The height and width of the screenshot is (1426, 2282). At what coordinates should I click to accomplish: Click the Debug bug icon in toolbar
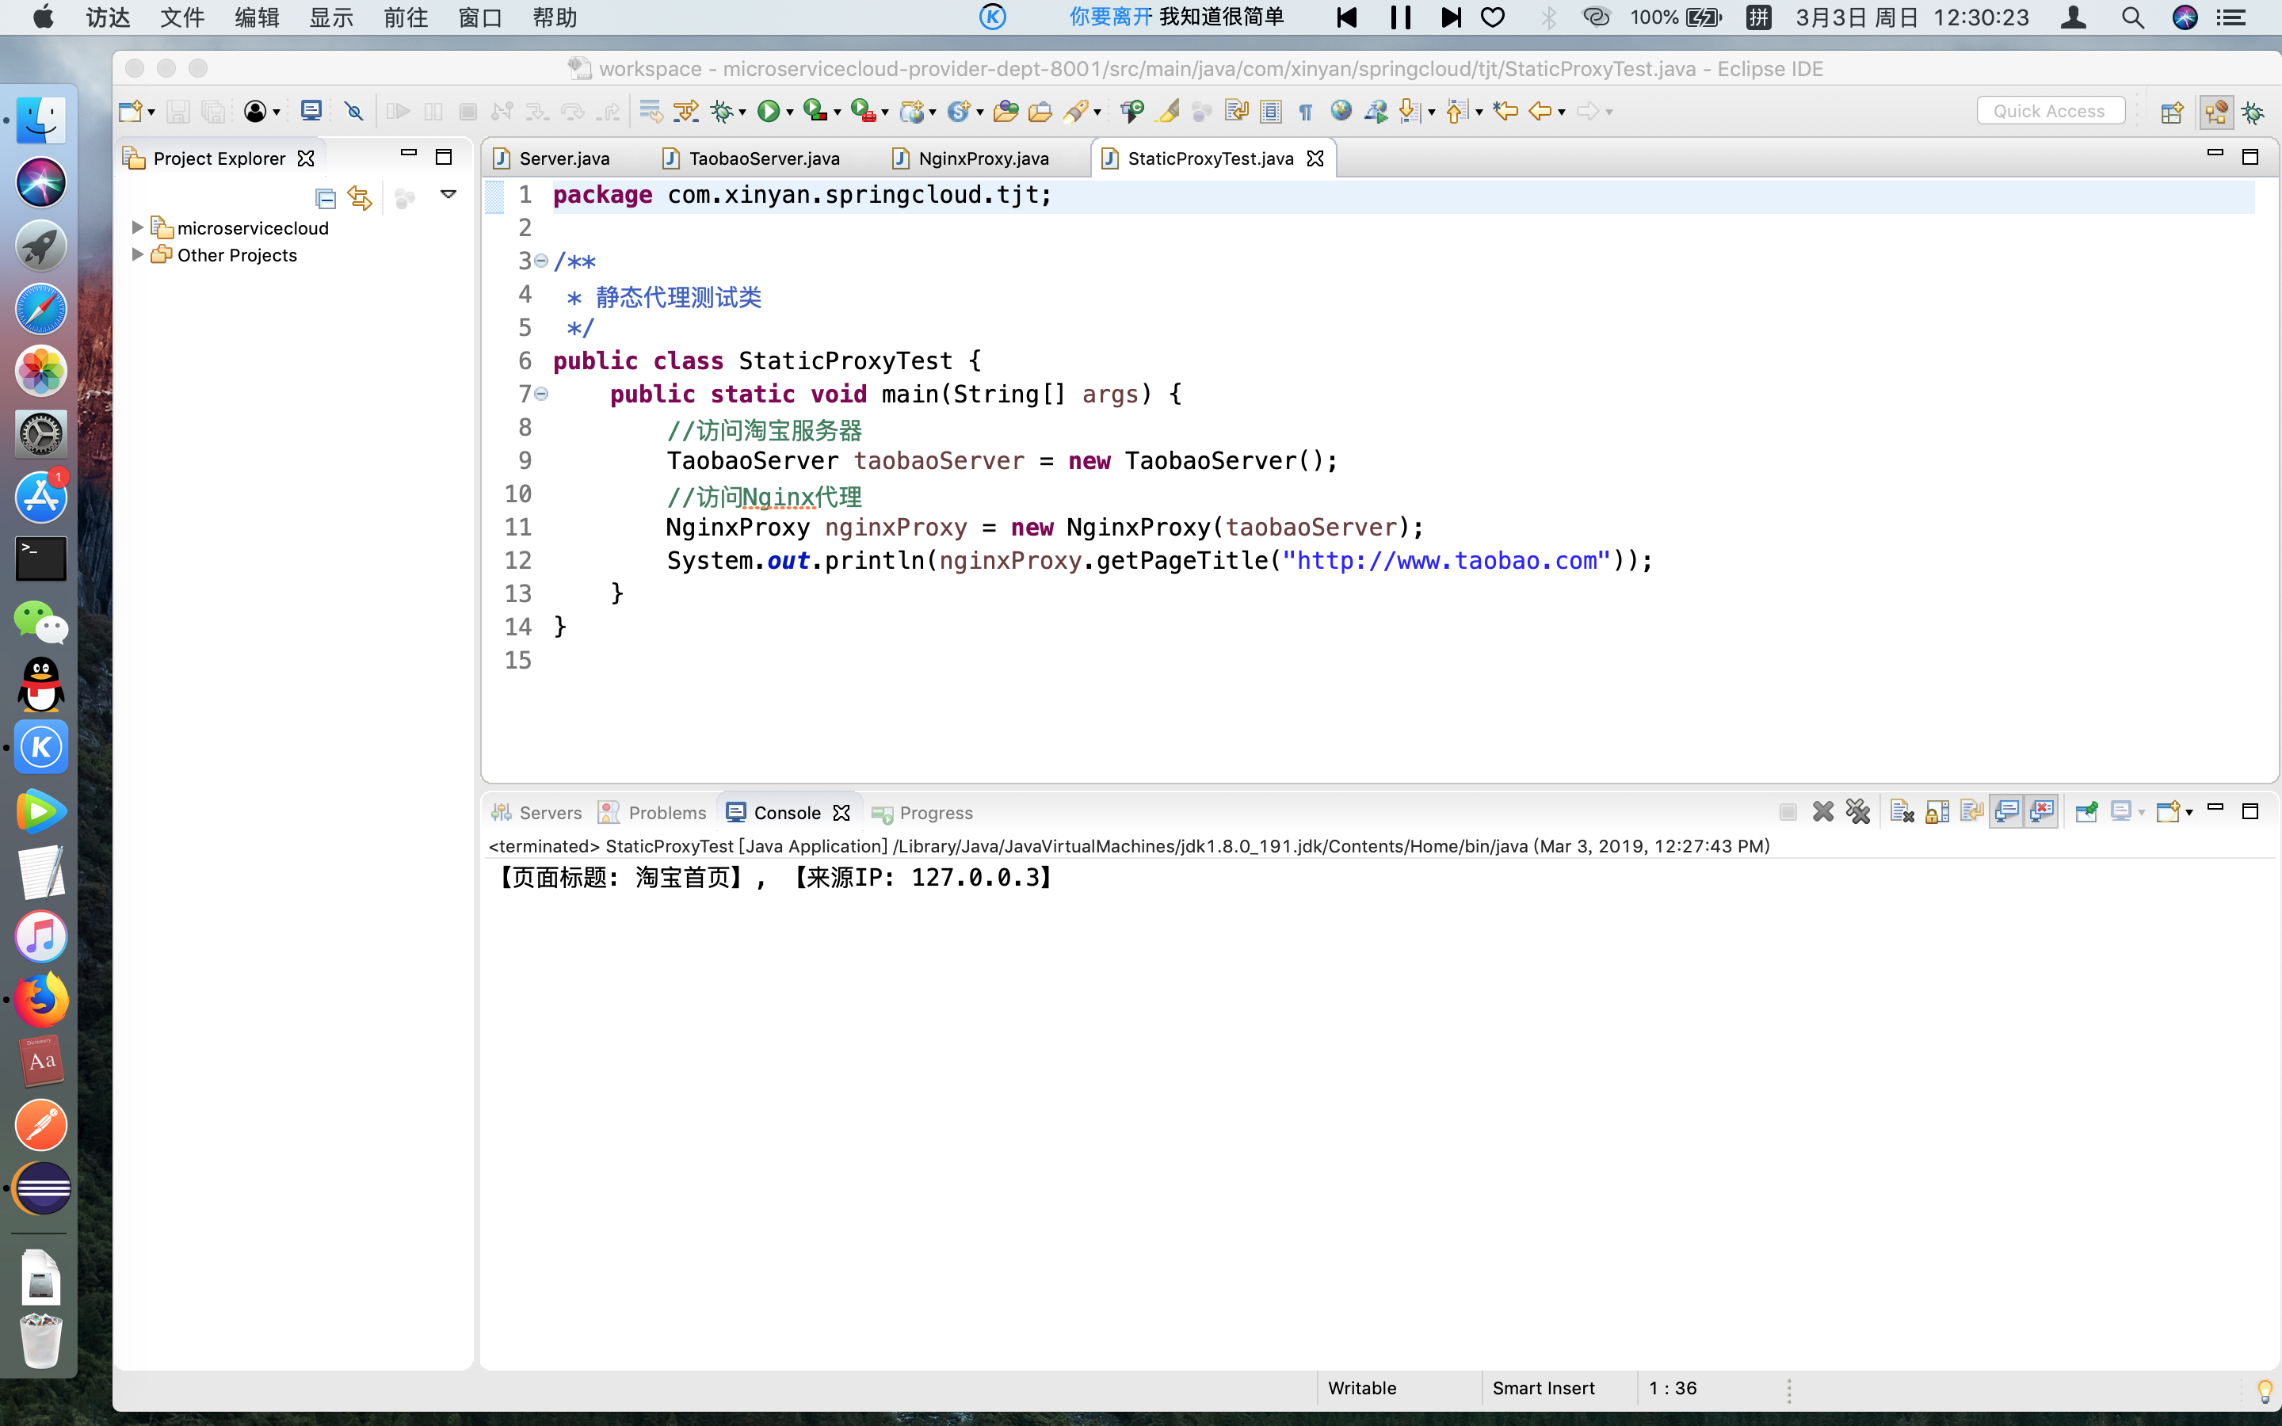721,111
